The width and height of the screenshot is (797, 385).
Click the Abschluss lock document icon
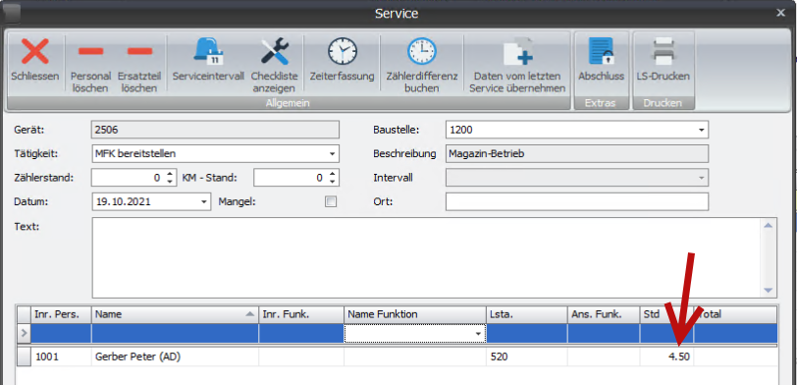[x=602, y=51]
